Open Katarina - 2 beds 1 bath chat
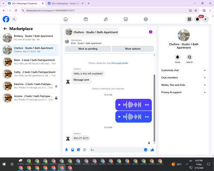The image size is (214, 171). (30, 86)
